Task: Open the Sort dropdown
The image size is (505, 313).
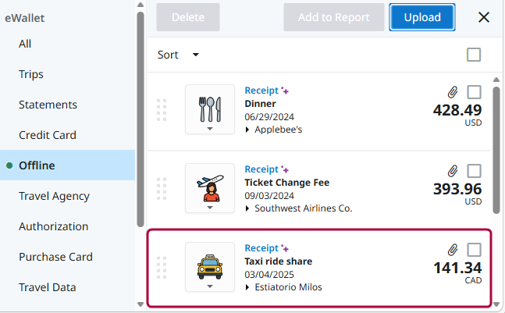Action: 178,55
